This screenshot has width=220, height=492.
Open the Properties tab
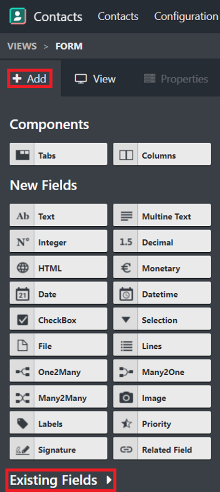(176, 79)
